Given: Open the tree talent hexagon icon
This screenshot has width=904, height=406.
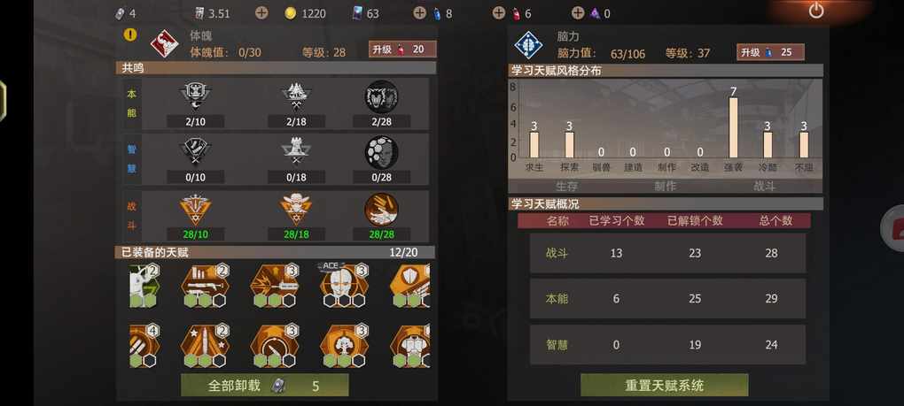Looking at the screenshot, I should pyautogui.click(x=344, y=345).
